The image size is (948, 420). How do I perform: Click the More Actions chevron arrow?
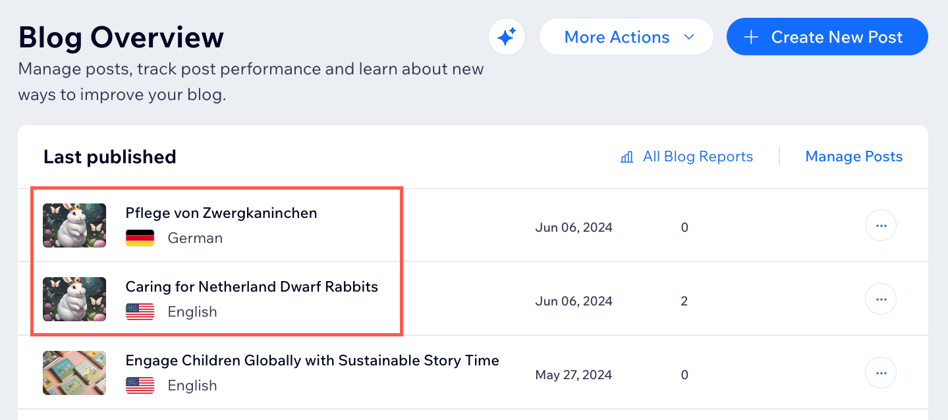689,38
